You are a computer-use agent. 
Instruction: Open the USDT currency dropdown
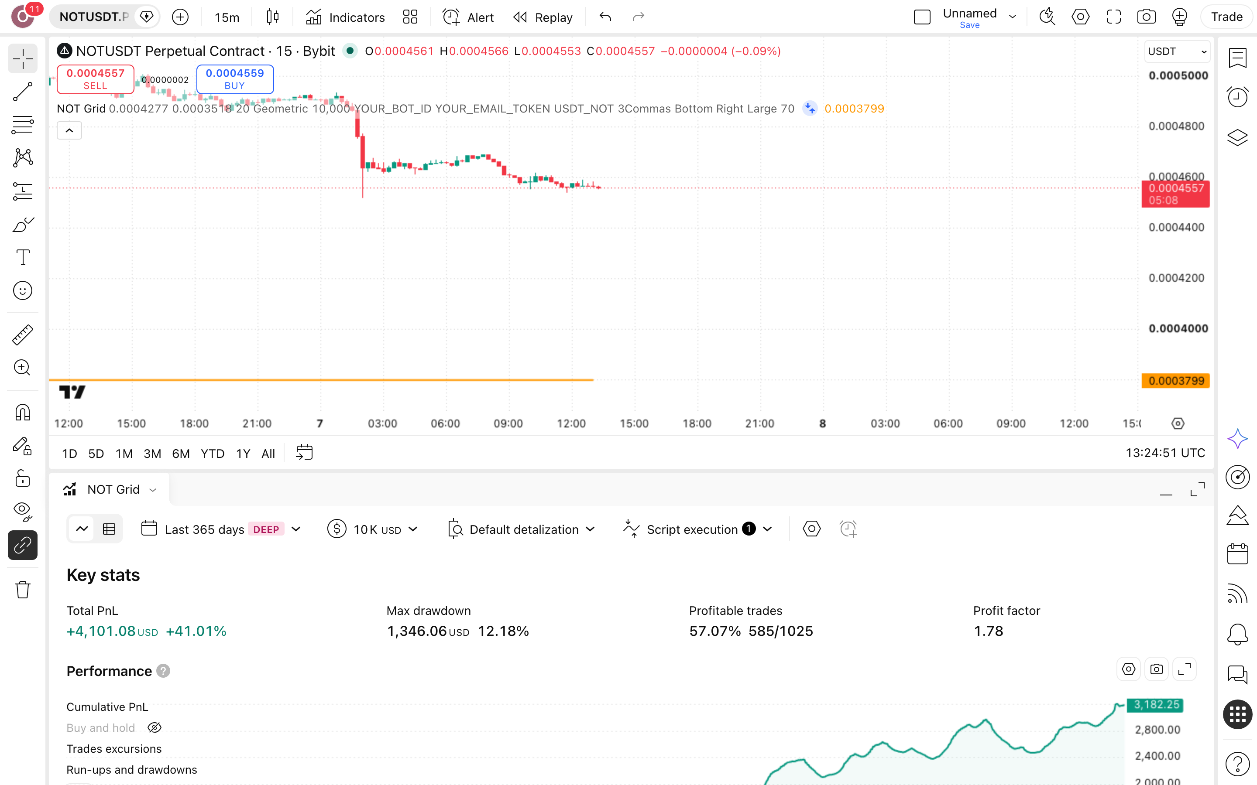(x=1177, y=51)
